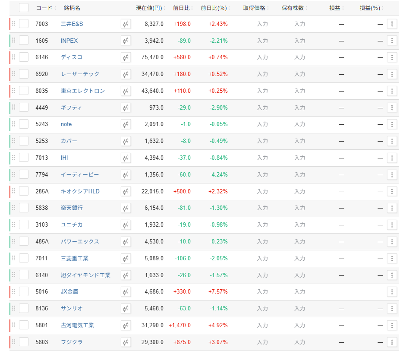
Task: Click 保有株数 input field for カバー
Action: point(299,141)
